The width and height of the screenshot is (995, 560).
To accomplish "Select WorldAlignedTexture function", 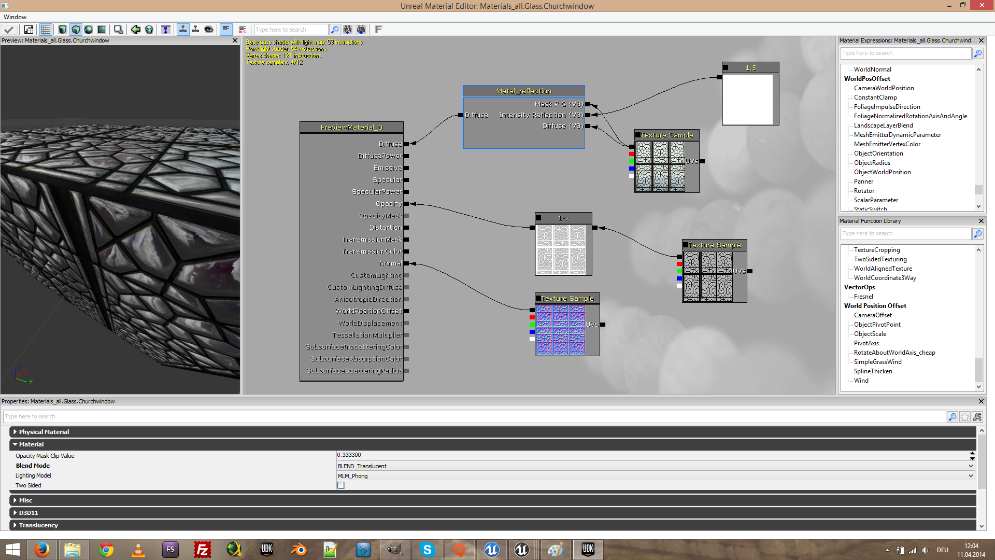I will point(883,269).
